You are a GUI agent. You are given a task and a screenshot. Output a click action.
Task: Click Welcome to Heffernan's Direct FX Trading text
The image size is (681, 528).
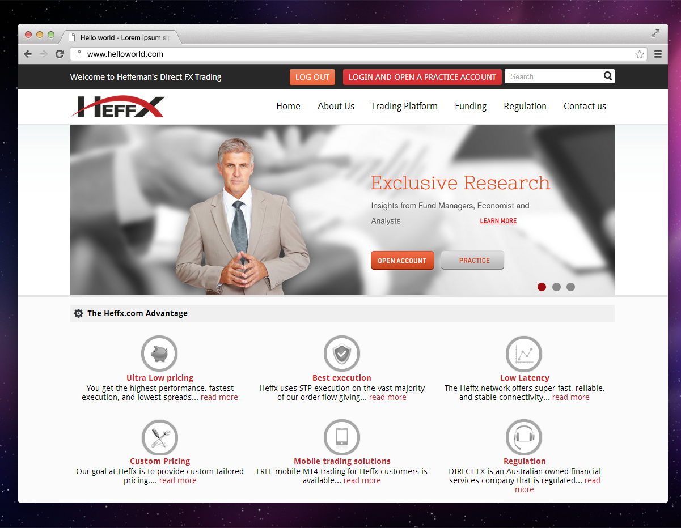(146, 77)
